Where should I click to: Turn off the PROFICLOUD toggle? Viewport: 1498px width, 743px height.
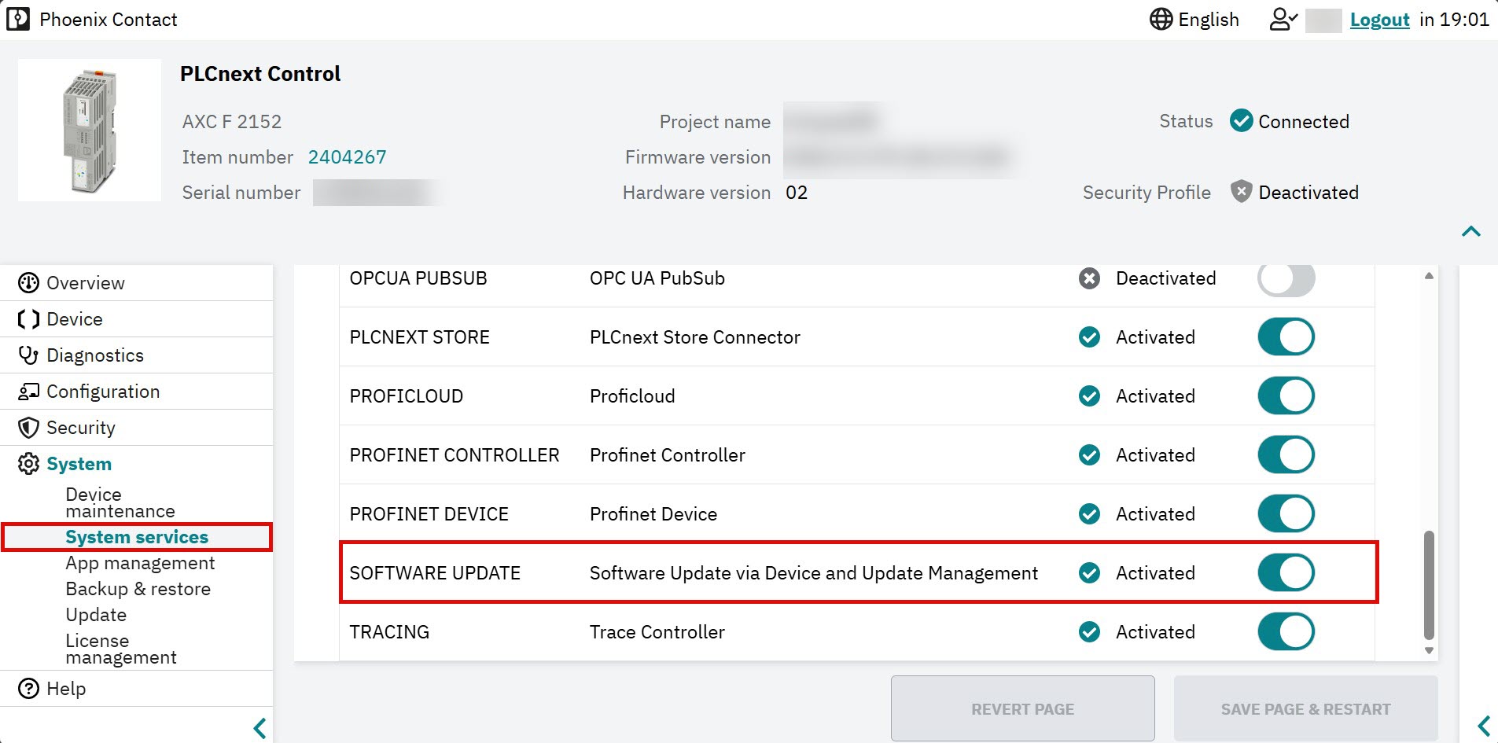pyautogui.click(x=1286, y=395)
